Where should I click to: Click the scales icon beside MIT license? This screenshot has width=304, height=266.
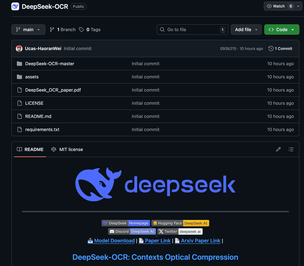[53, 149]
